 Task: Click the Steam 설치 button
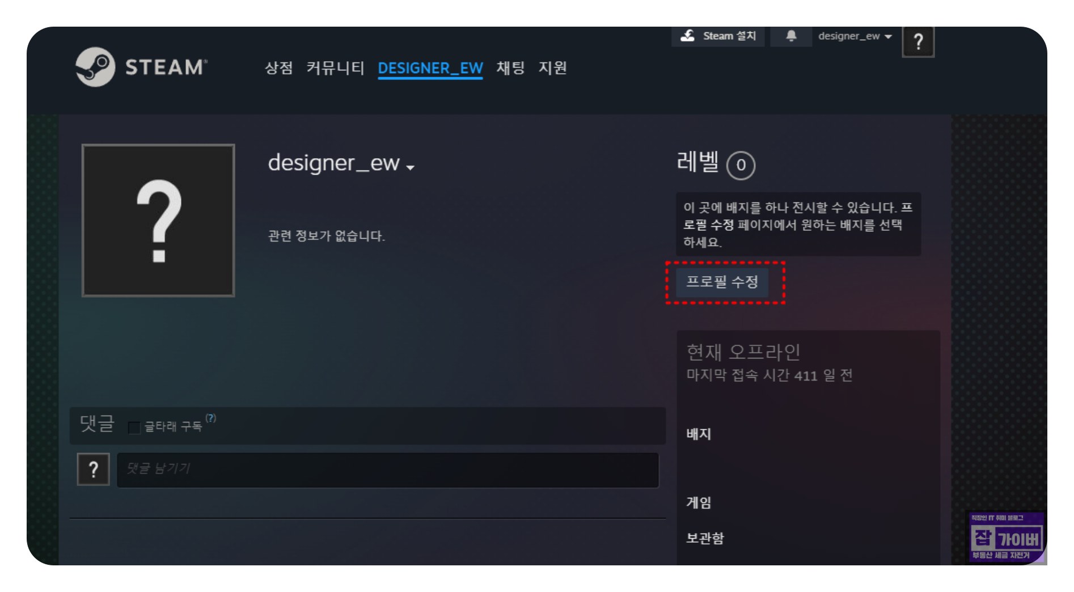coord(718,36)
